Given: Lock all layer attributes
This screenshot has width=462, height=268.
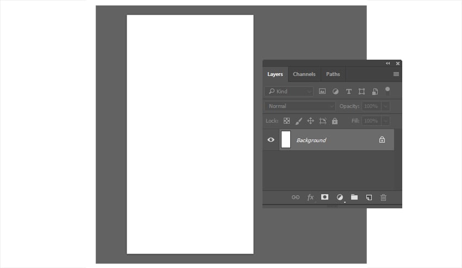Looking at the screenshot, I should pyautogui.click(x=335, y=121).
